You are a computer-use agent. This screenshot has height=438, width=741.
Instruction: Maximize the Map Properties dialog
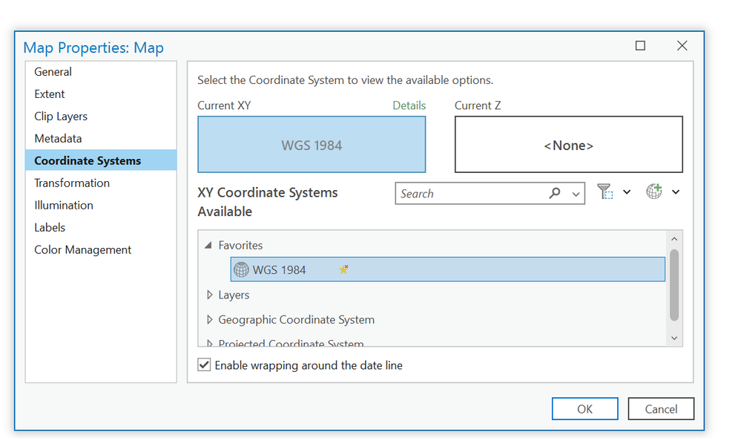[641, 46]
